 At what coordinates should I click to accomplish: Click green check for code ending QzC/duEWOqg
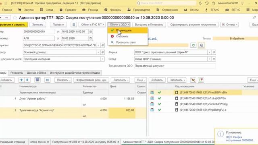(160, 104)
